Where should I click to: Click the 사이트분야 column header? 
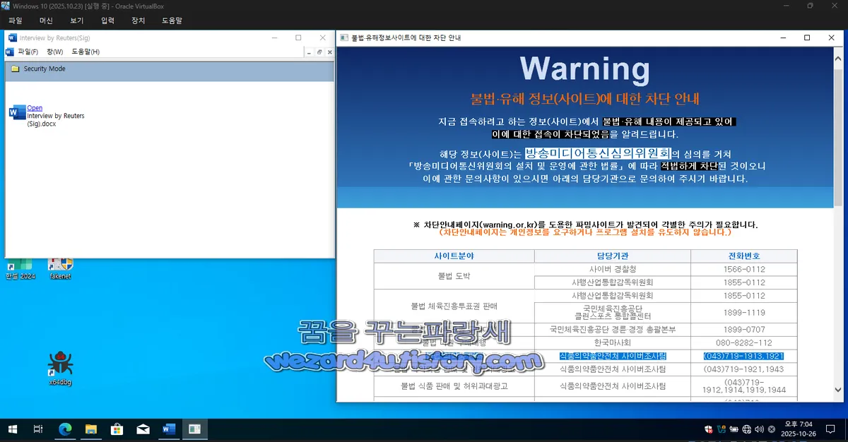coord(454,256)
